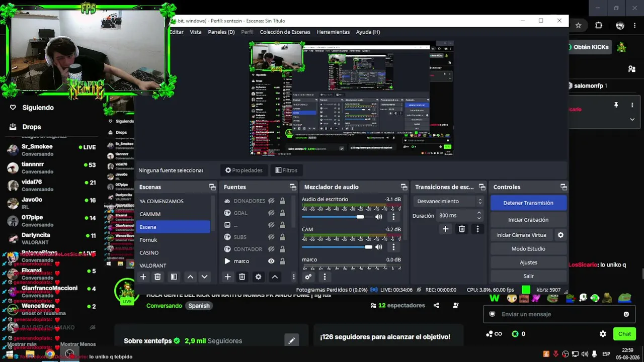This screenshot has height=362, width=644.
Task: Move selected scene up
Action: tap(190, 277)
